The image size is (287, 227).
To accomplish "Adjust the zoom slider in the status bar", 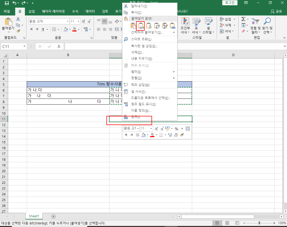I will 259,223.
